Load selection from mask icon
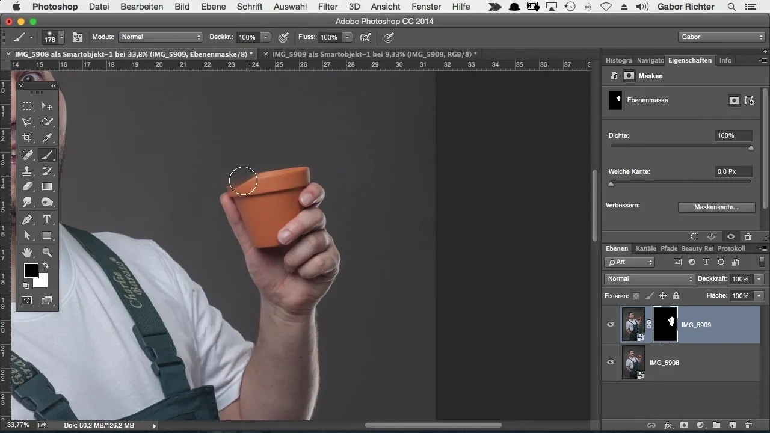Viewport: 770px width, 433px height. coord(694,237)
